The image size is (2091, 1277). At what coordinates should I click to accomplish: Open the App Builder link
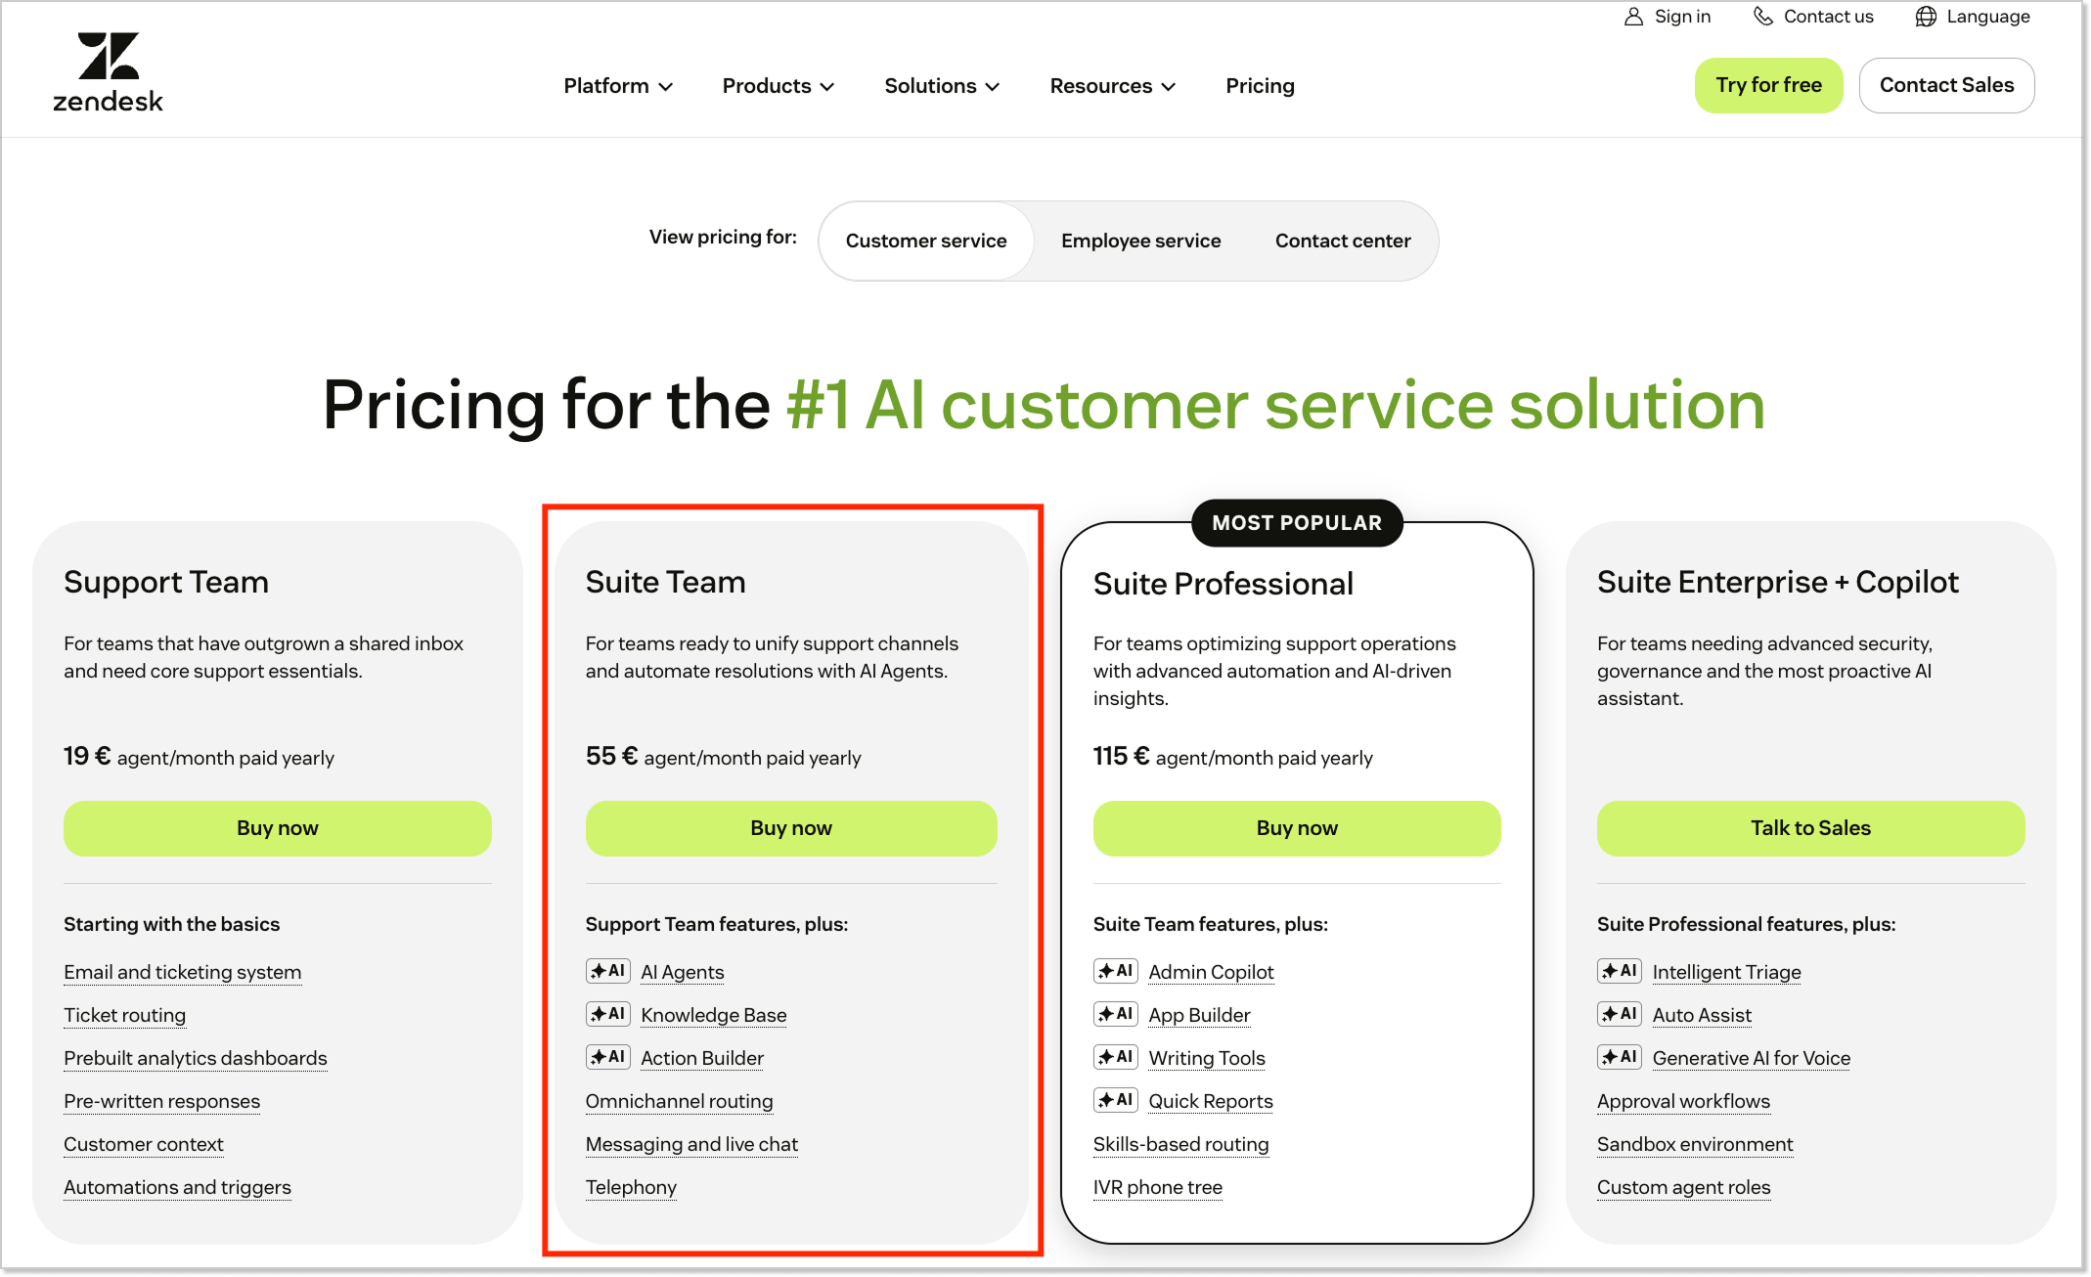tap(1199, 1015)
